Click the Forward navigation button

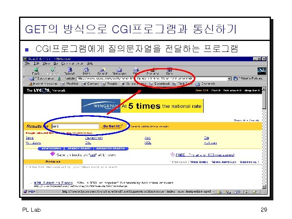pyautogui.click(x=53, y=71)
